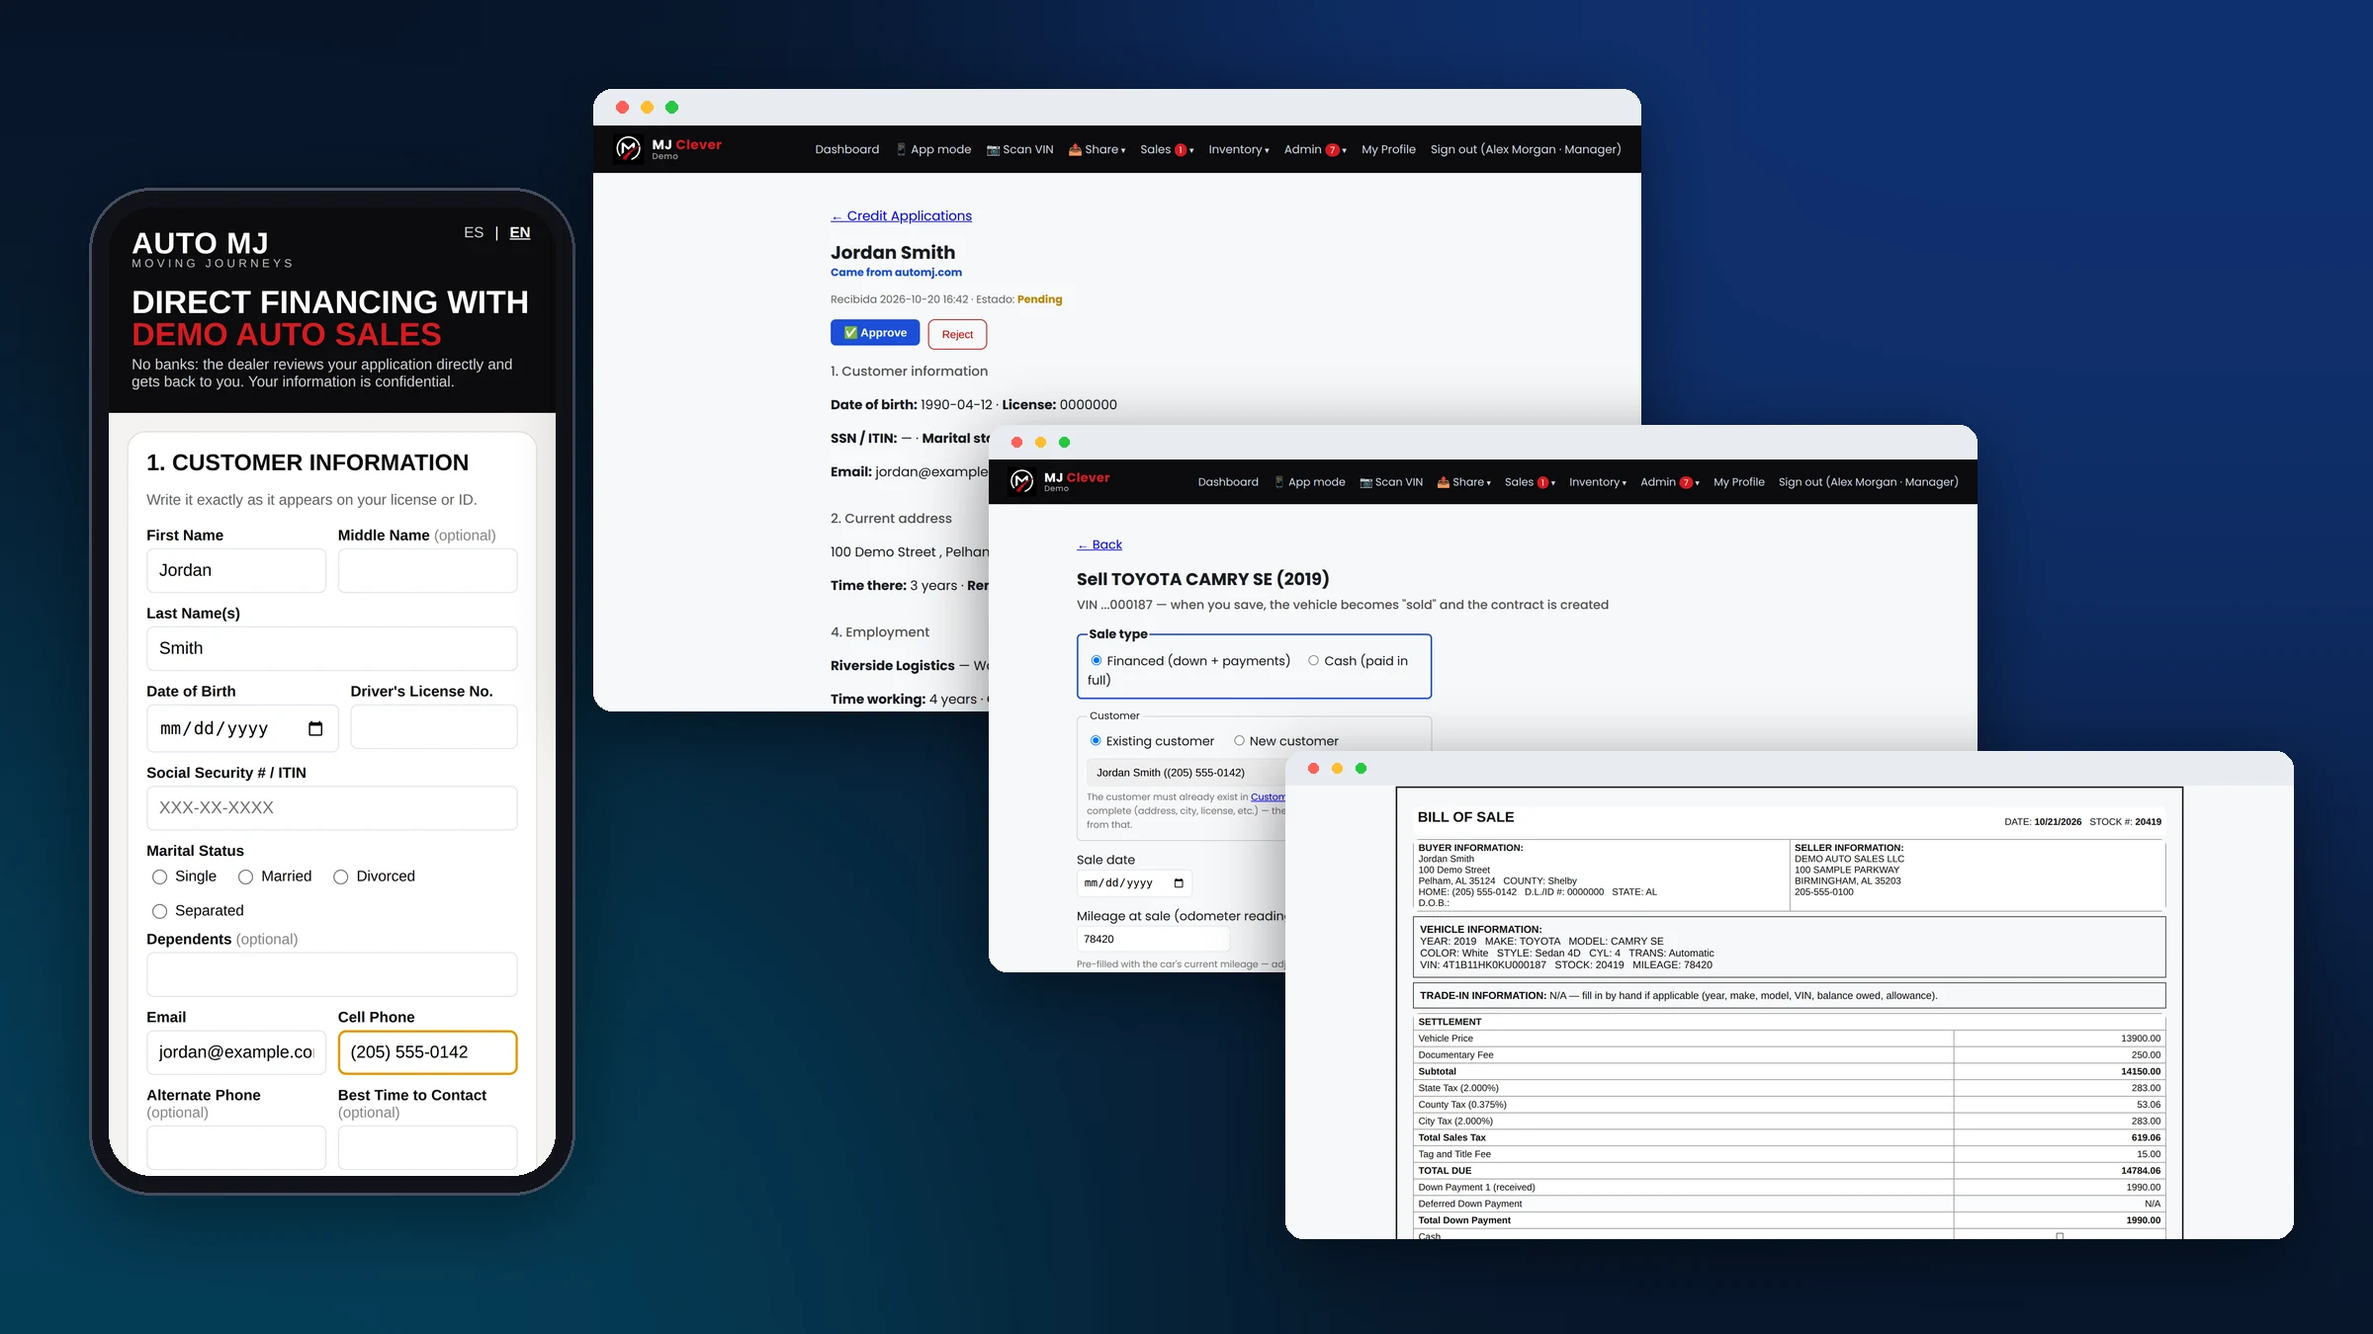The image size is (2373, 1334).
Task: Open Jordan Smith customer dropdown
Action: click(x=1186, y=773)
